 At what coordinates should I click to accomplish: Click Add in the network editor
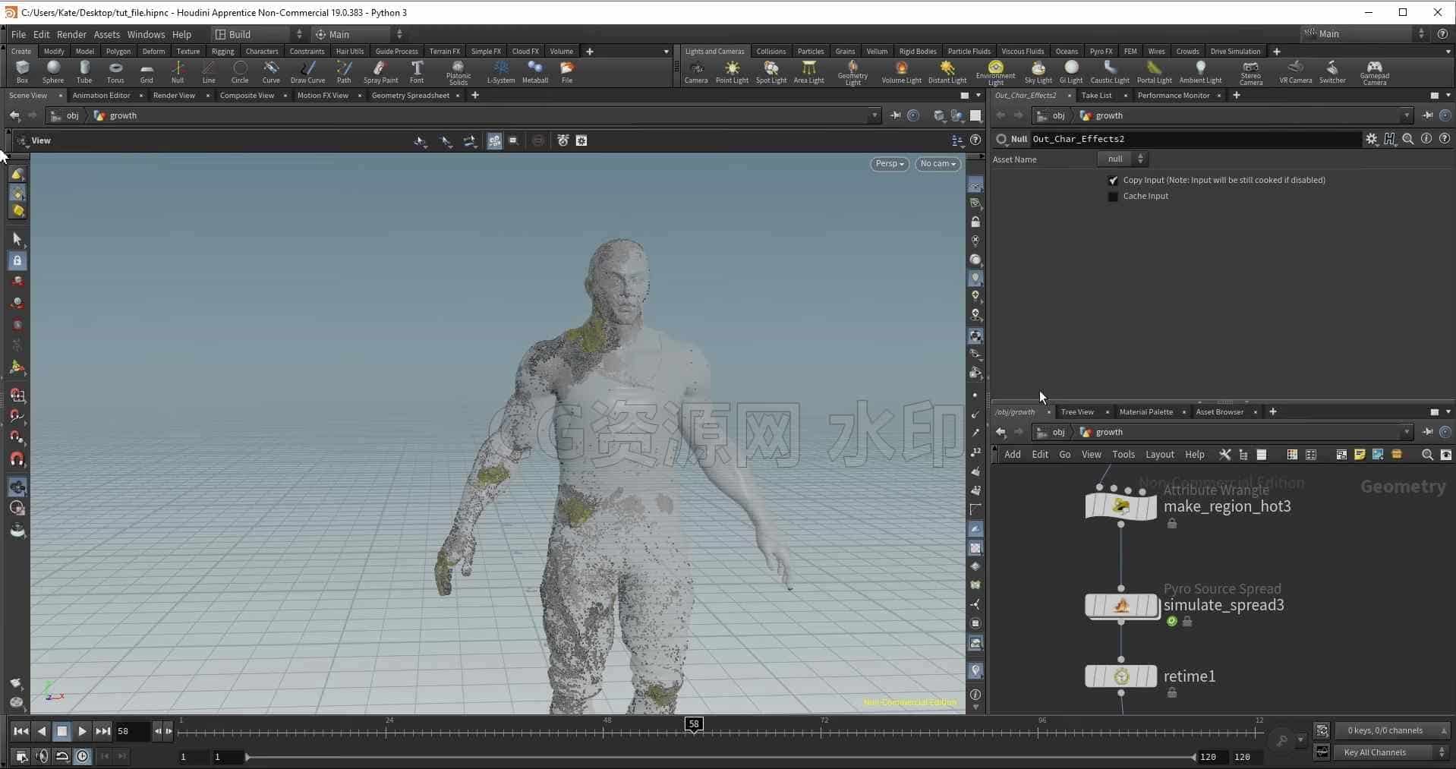pyautogui.click(x=1012, y=454)
